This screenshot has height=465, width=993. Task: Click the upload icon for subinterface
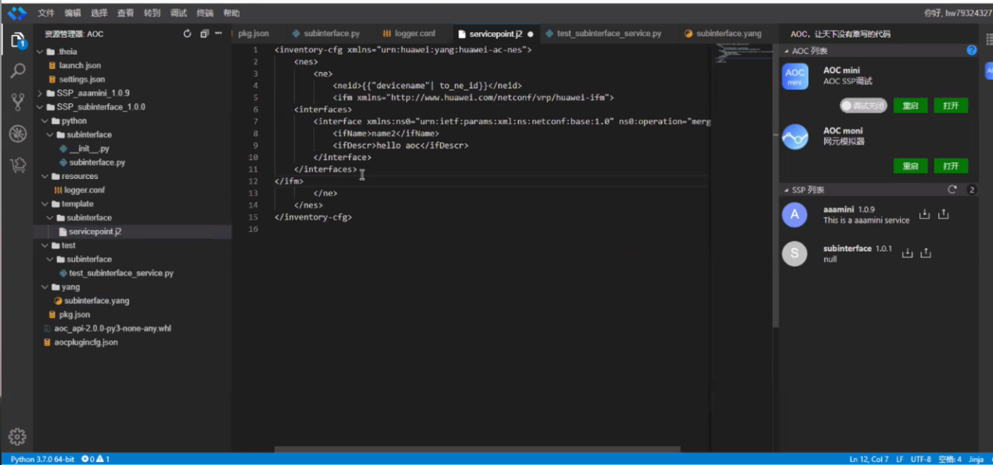(x=926, y=252)
